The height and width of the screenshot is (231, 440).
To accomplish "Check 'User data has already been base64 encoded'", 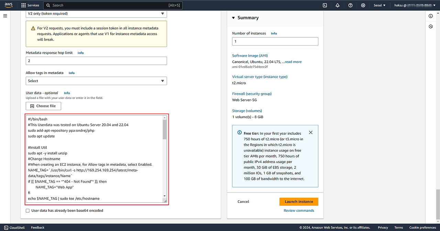I will (28, 211).
